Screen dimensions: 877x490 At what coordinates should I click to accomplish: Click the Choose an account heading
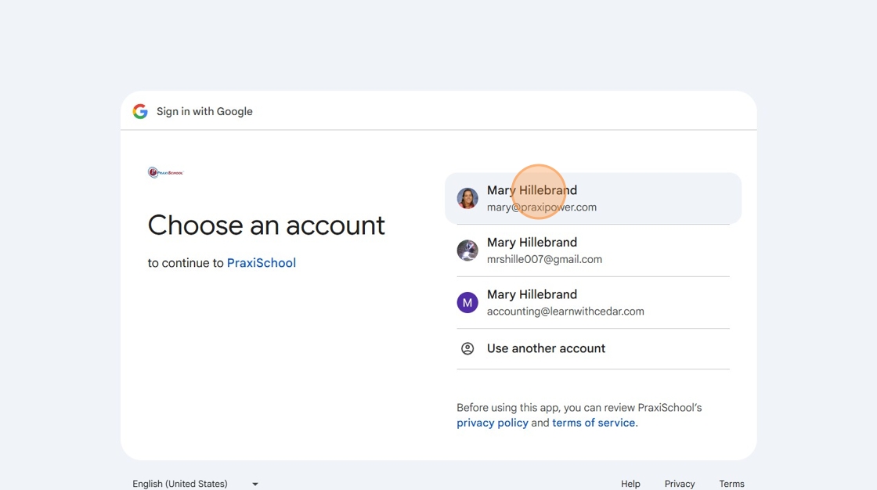(x=266, y=225)
